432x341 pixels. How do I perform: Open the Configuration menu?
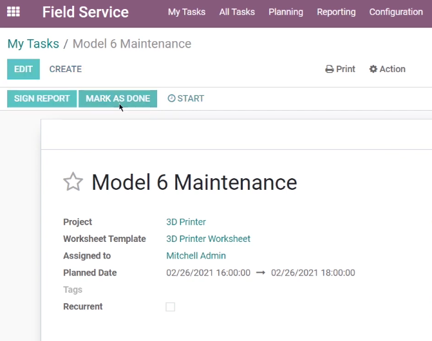click(x=396, y=12)
